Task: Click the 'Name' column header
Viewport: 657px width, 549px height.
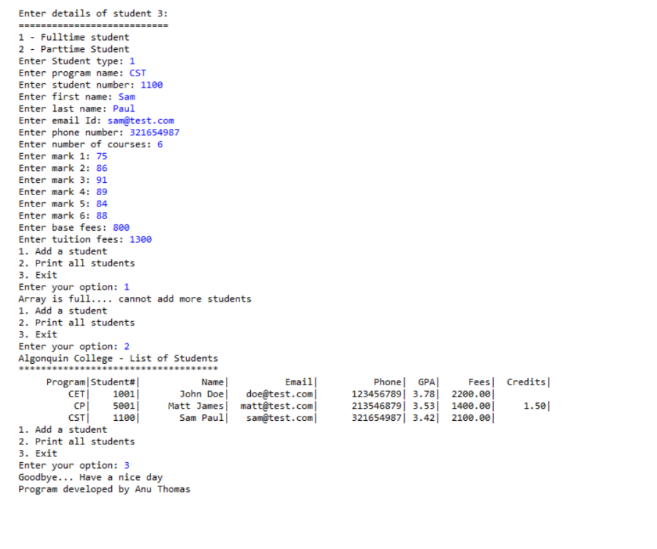Action: pos(212,382)
